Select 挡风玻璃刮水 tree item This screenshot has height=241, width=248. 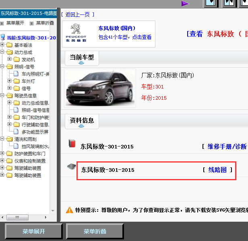point(35,146)
